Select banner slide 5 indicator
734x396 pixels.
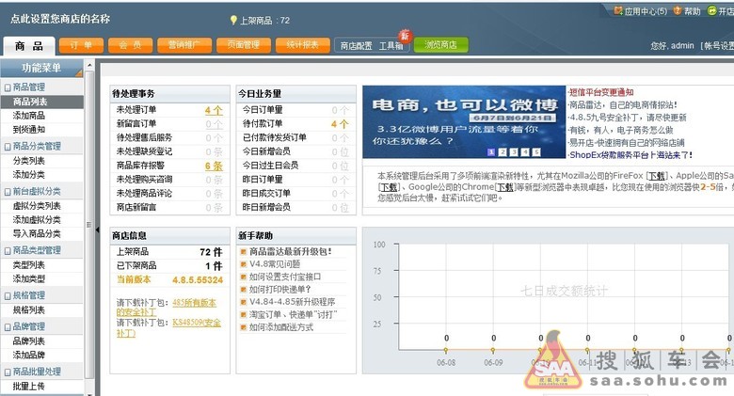point(536,152)
